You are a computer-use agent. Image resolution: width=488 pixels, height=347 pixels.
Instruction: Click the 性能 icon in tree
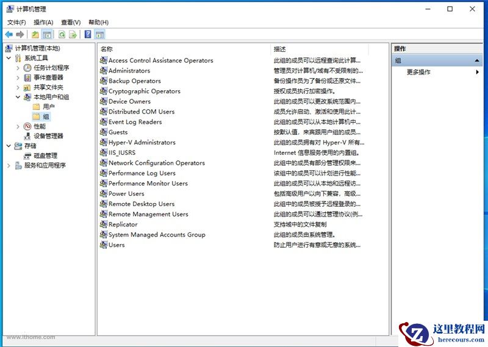tap(27, 126)
